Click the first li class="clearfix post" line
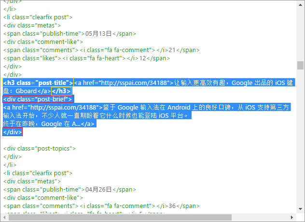The image size is (305, 222). [38, 17]
